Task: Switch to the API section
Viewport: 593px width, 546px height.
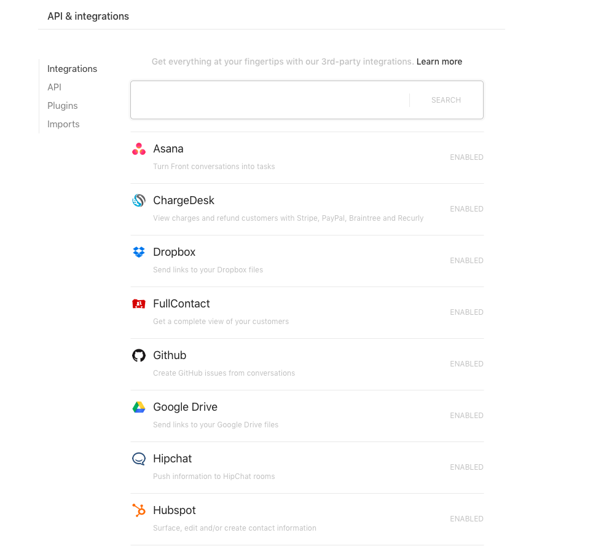Action: click(x=55, y=87)
